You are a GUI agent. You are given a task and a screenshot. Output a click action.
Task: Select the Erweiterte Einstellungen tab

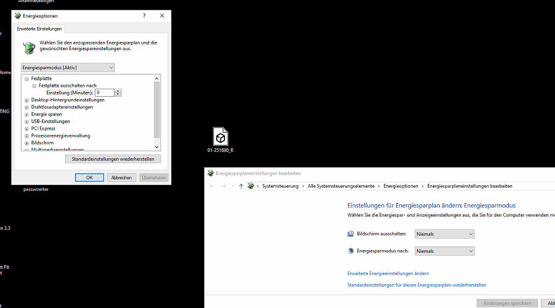click(x=39, y=29)
